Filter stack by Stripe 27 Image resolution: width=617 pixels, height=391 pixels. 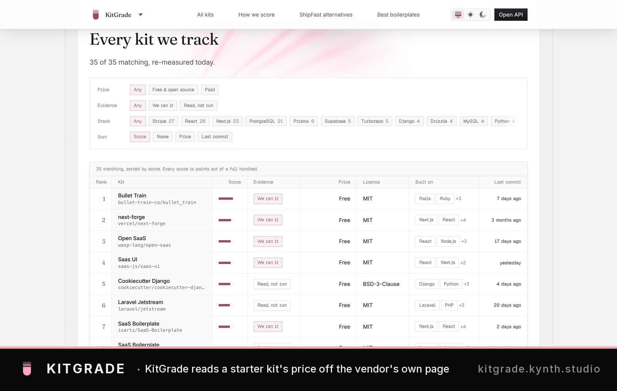pyautogui.click(x=163, y=121)
